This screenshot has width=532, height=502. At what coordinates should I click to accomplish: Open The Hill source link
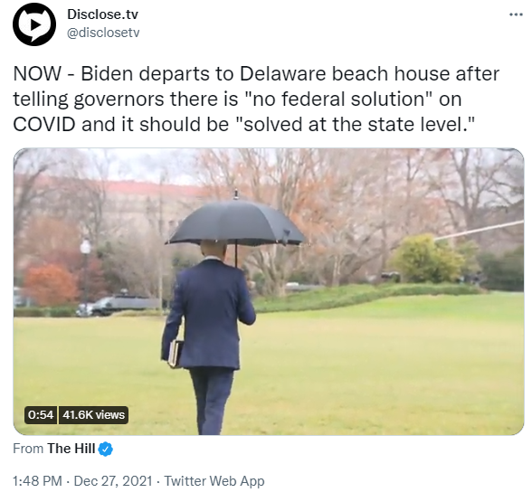[71, 449]
